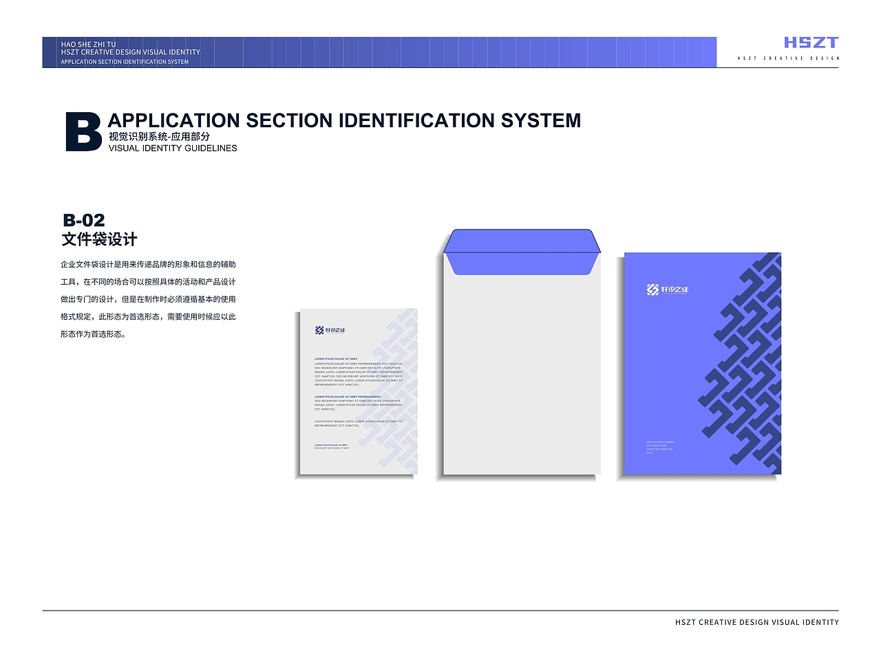
Task: Click the logo on the letterhead sheet
Action: 330,330
